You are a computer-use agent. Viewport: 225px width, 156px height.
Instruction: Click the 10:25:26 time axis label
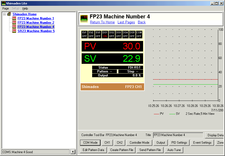[154, 106]
